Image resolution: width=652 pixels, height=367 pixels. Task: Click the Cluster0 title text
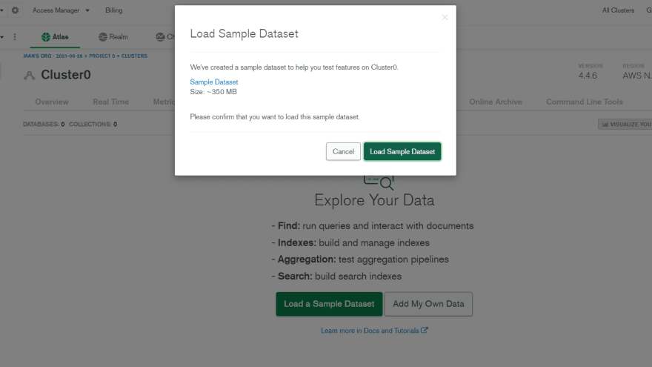[66, 75]
